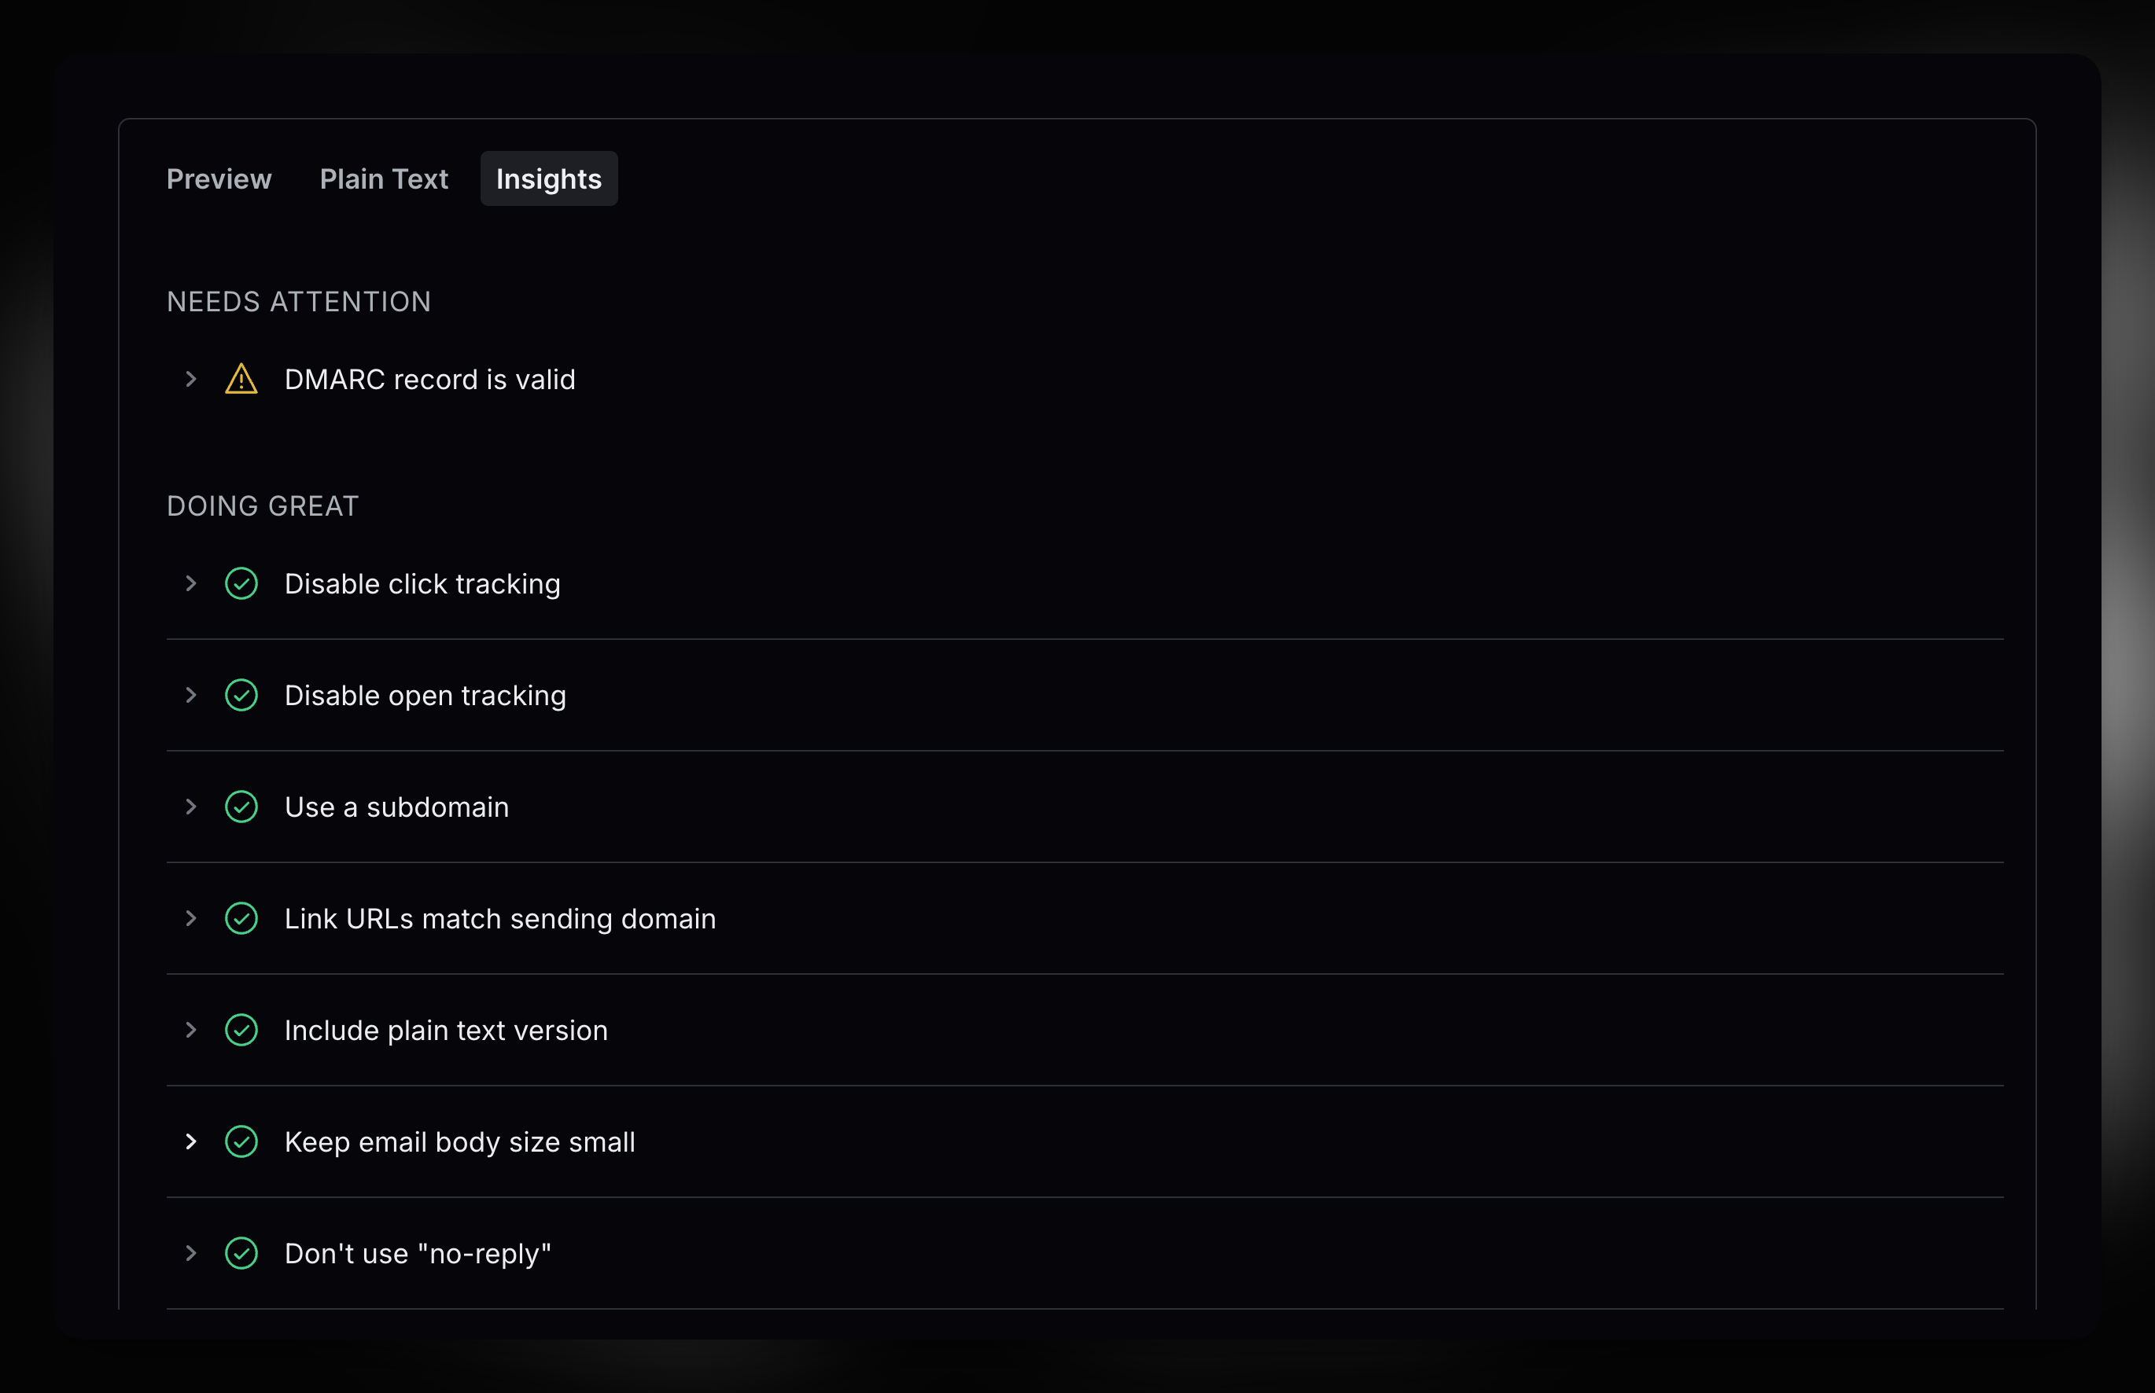
Task: Expand the Disable click tracking chevron
Action: point(191,583)
